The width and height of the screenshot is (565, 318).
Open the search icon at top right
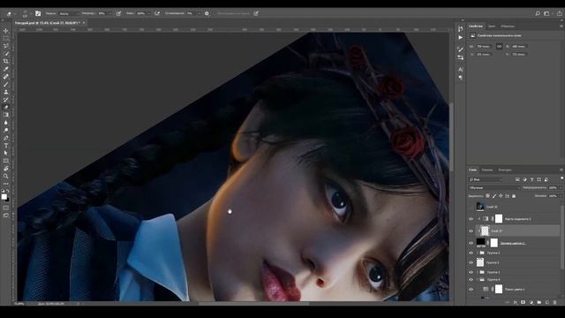[538, 13]
